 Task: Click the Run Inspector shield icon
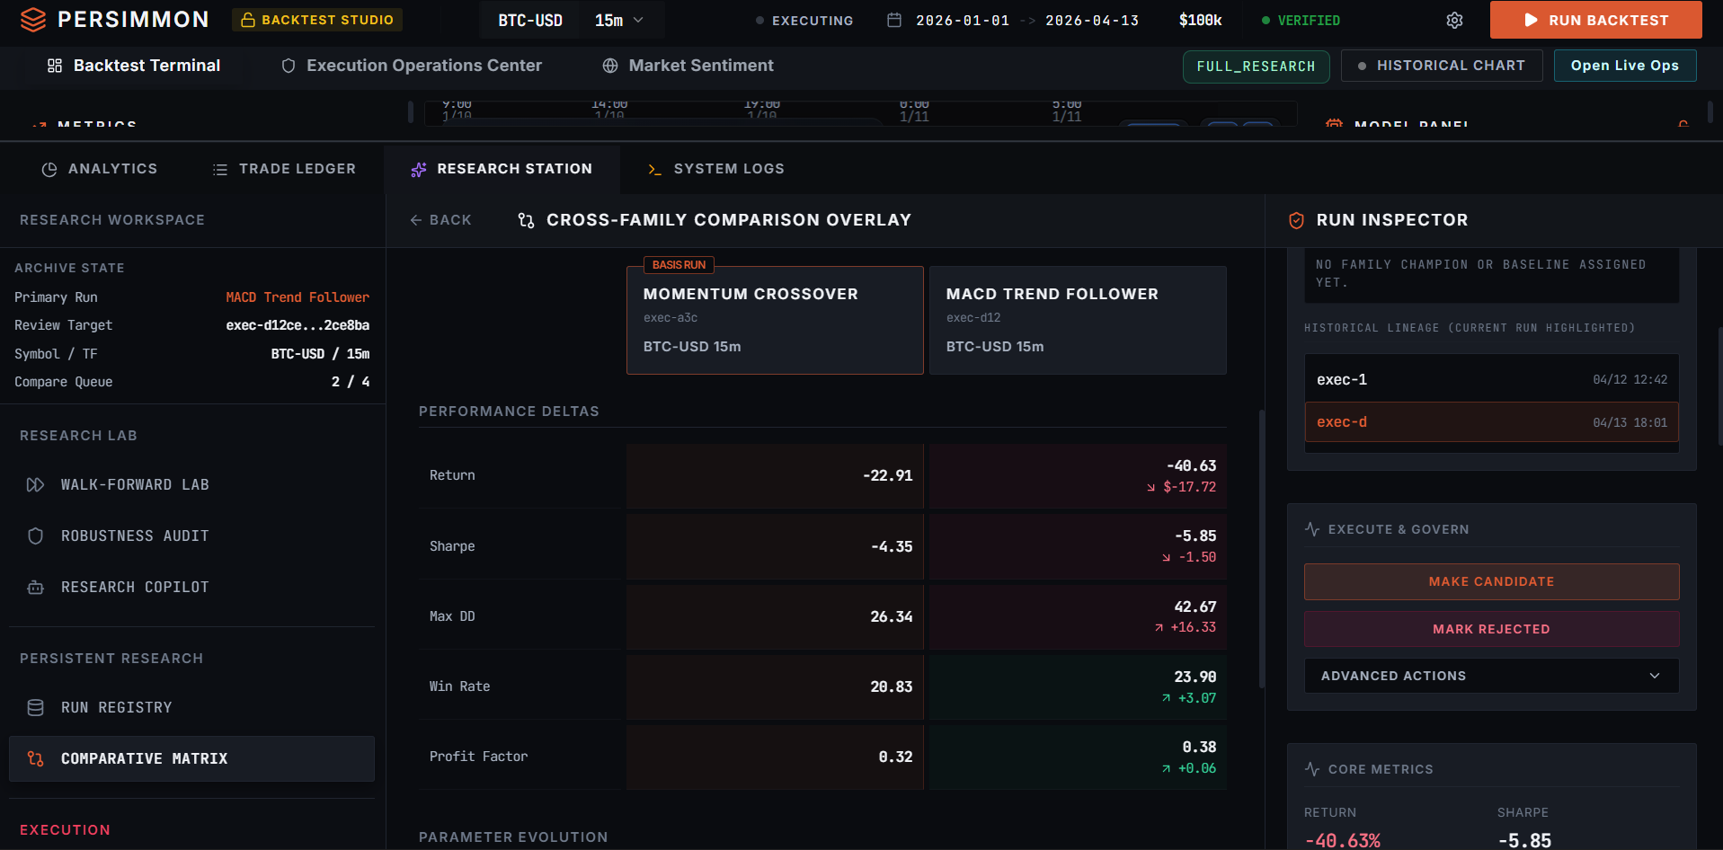coord(1296,220)
